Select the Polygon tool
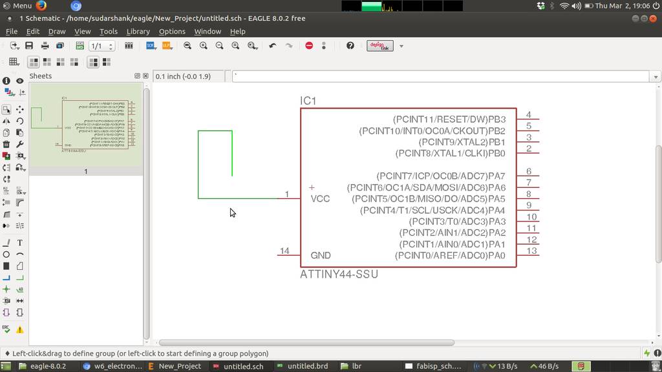Image resolution: width=662 pixels, height=372 pixels. click(x=20, y=266)
